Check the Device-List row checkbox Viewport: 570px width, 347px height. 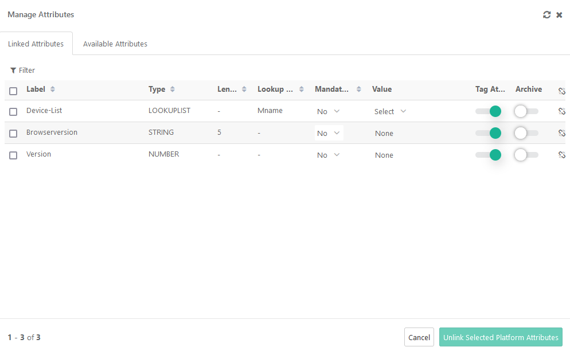pyautogui.click(x=14, y=112)
